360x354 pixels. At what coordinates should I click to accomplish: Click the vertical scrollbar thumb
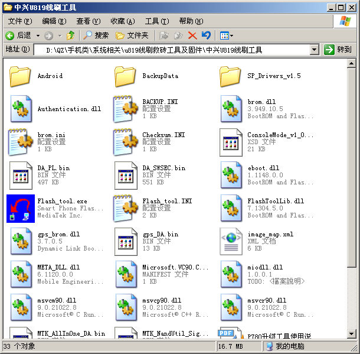tap(351, 168)
